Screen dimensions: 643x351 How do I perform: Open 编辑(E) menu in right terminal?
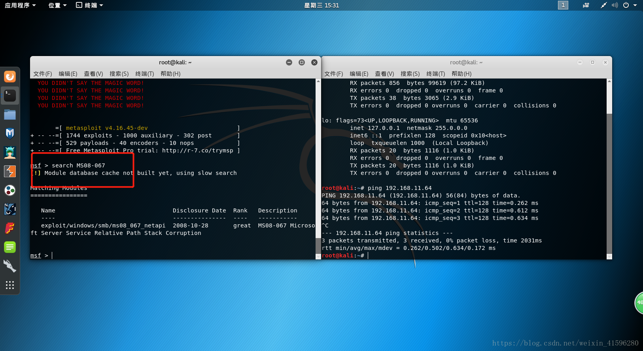[x=359, y=74]
